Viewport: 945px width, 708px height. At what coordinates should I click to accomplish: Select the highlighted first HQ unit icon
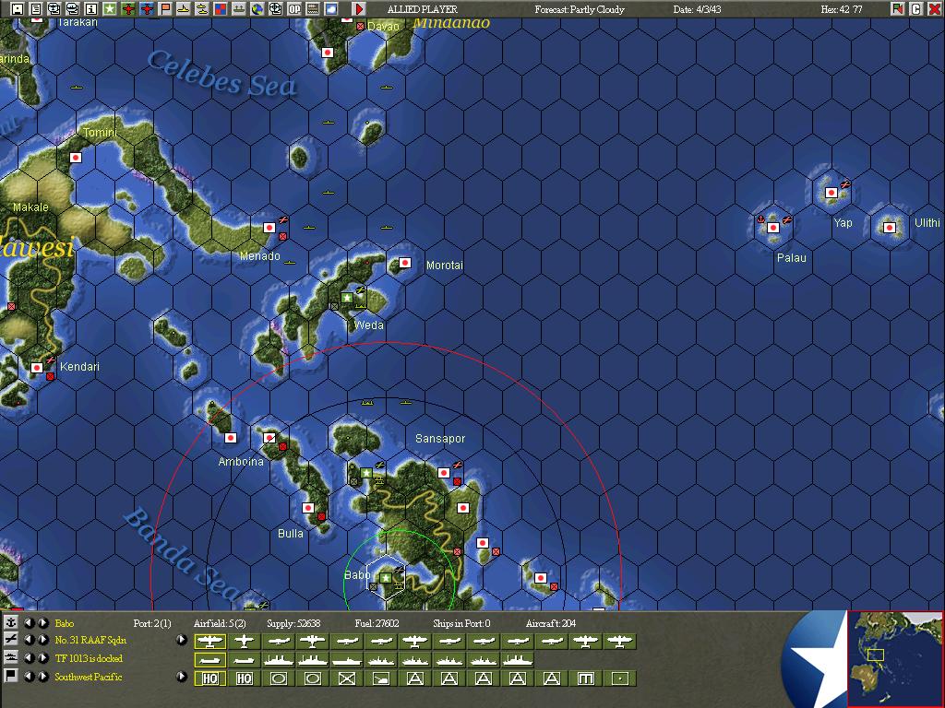(x=209, y=678)
